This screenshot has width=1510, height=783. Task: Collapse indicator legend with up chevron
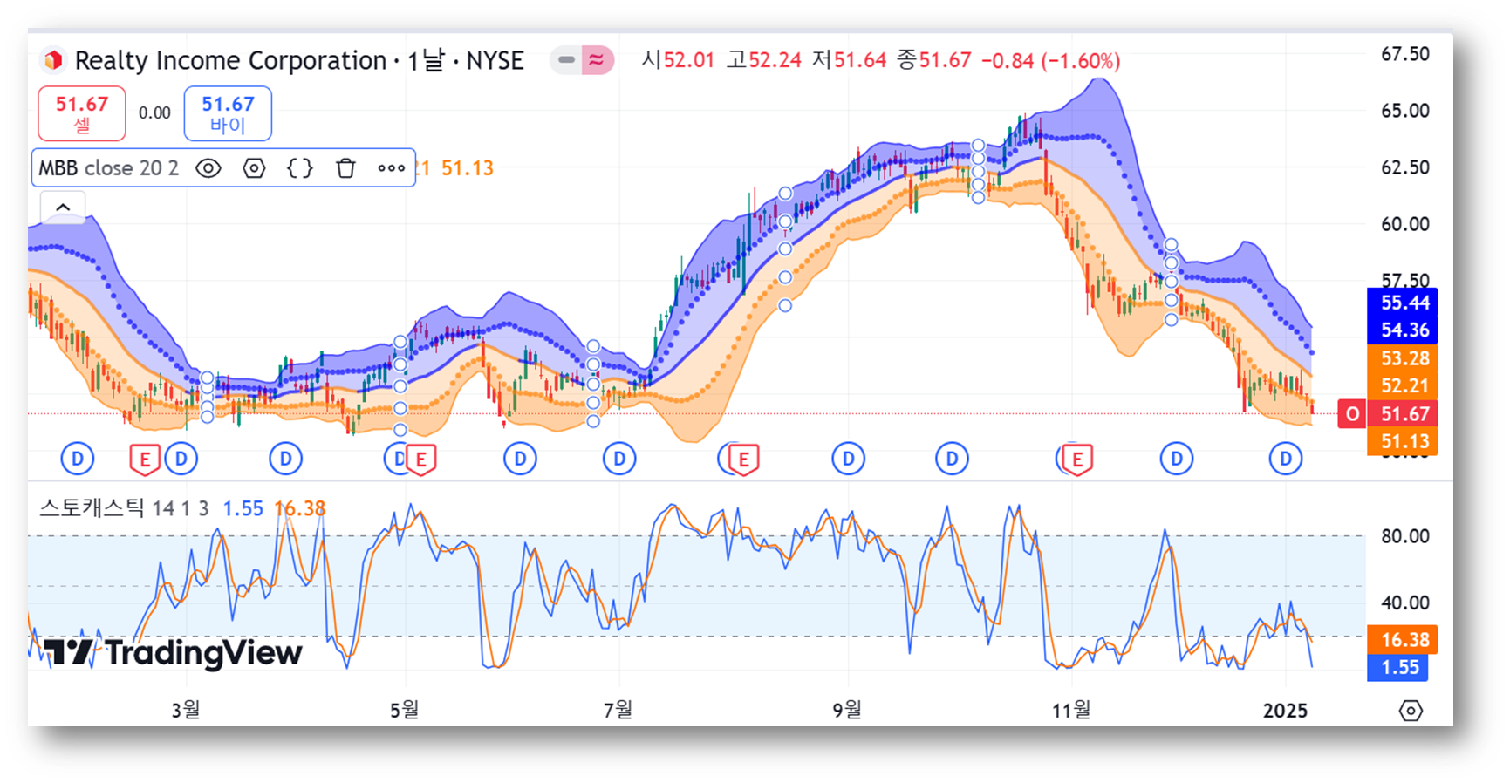point(63,208)
